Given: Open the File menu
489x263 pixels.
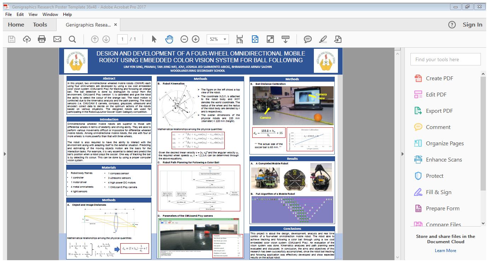Looking at the screenshot, I should coord(9,14).
